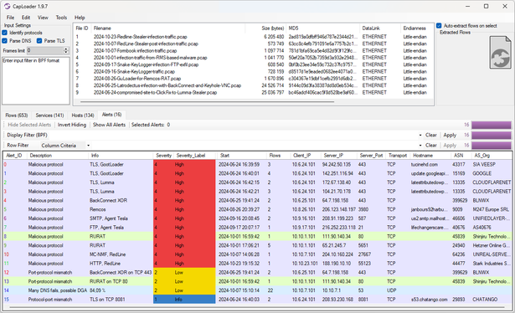Screen dimensions: 515x313
Task: Expand the Column Criteria dropdown
Action: 89,146
